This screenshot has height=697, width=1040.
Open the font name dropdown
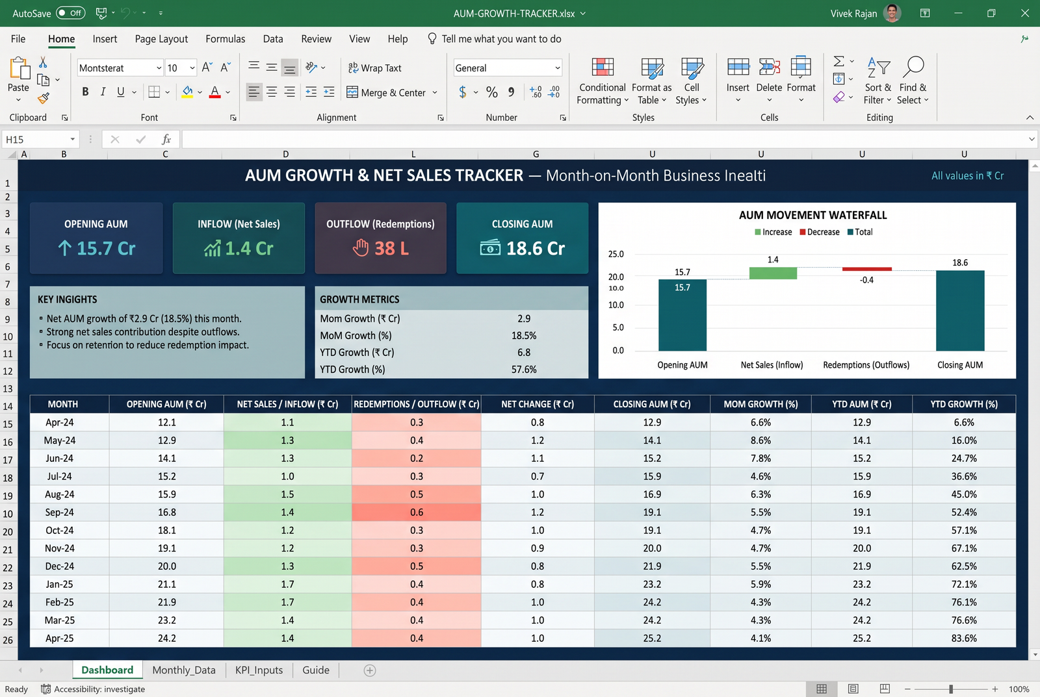pyautogui.click(x=159, y=68)
